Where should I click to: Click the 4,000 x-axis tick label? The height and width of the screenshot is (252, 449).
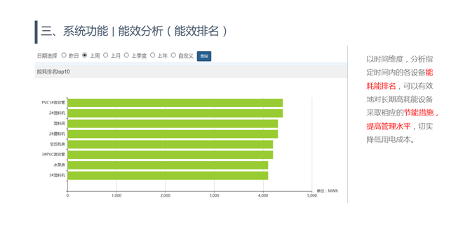(263, 195)
